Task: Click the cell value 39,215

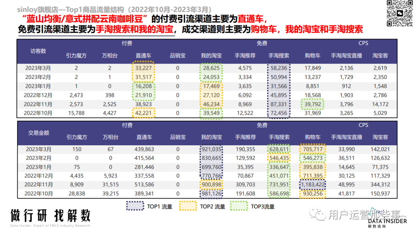Action: tap(110, 194)
